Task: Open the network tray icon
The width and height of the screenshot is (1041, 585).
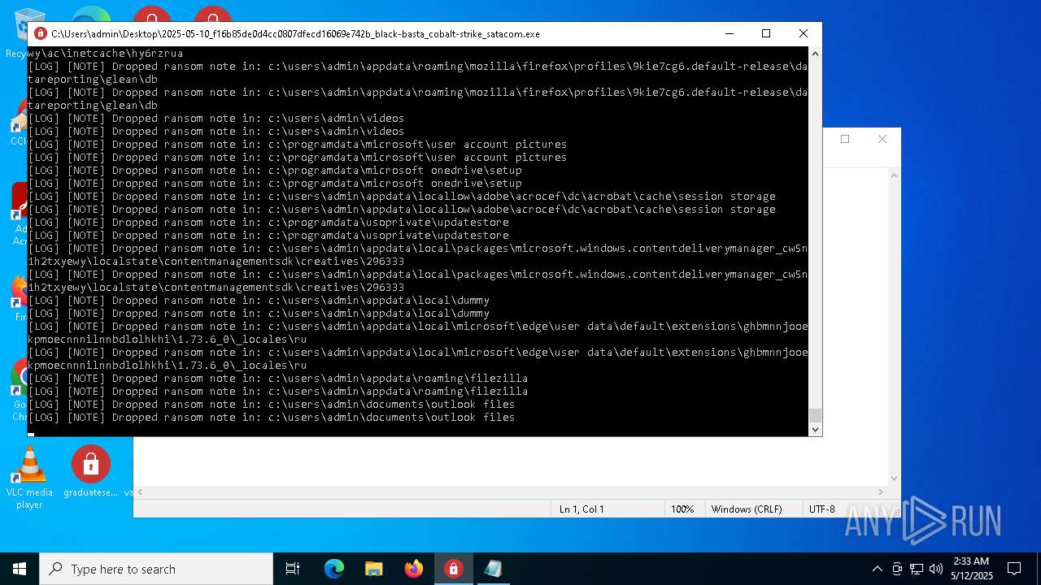Action: tap(917, 569)
